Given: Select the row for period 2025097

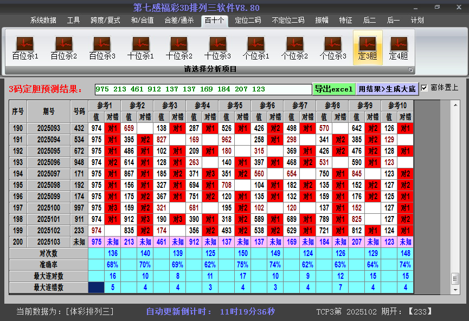Looking at the screenshot, I should (211, 174).
